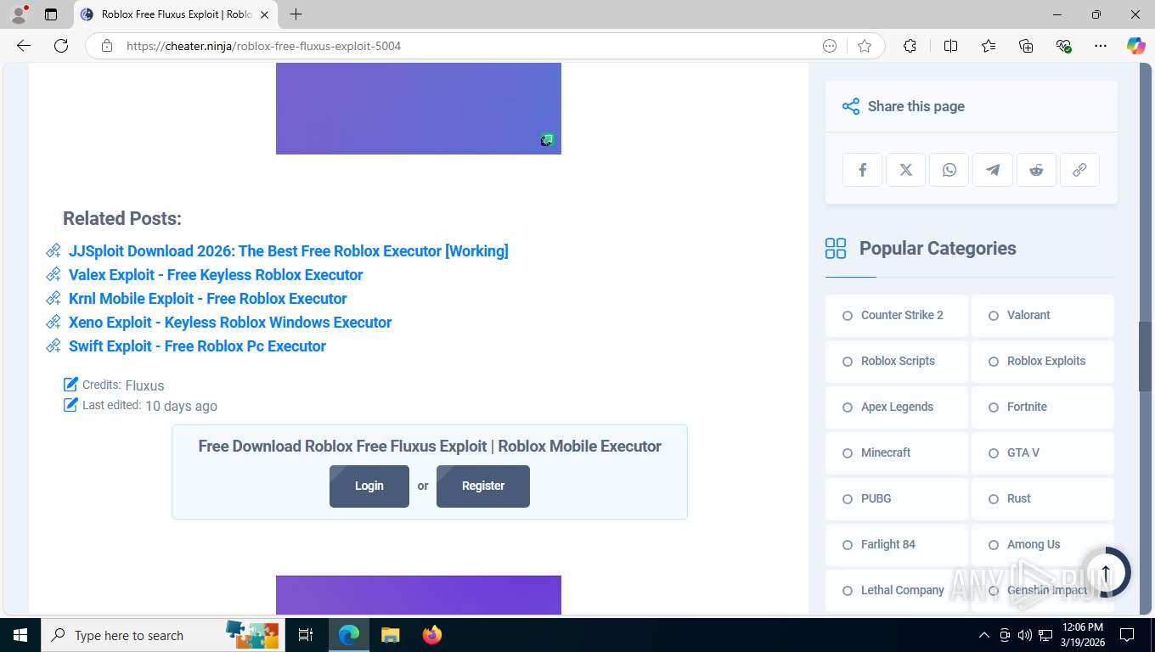Viewport: 1155px width, 652px height.
Task: Open Valex Exploit related post
Action: coord(216,275)
